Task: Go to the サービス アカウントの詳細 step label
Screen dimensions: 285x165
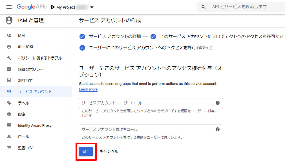Action: [x=115, y=37]
